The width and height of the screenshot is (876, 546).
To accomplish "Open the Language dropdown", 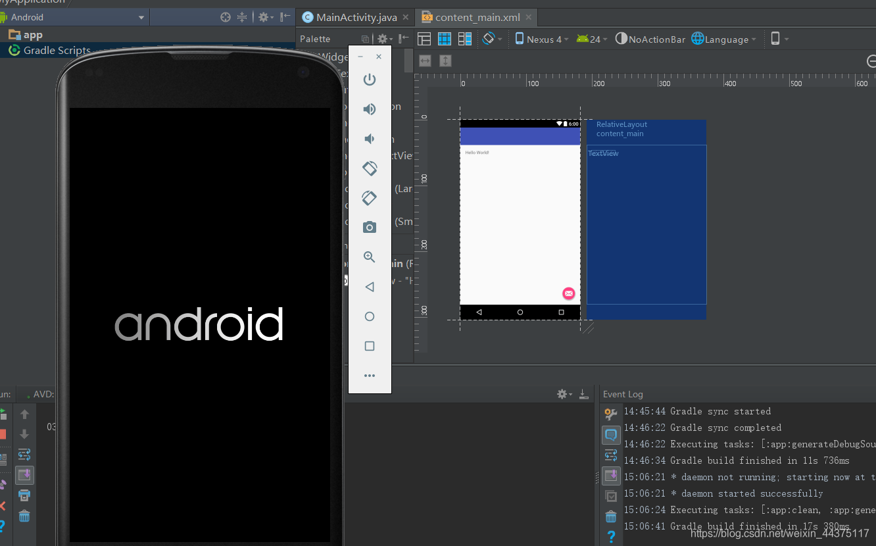I will pos(724,39).
